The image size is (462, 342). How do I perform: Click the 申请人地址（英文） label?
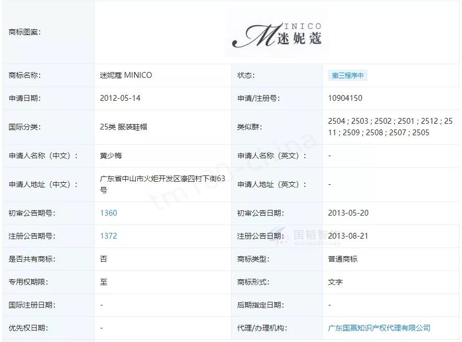tap(271, 184)
